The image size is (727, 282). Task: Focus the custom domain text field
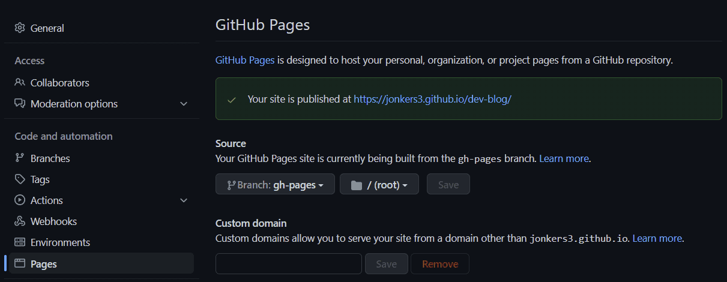[x=289, y=264]
